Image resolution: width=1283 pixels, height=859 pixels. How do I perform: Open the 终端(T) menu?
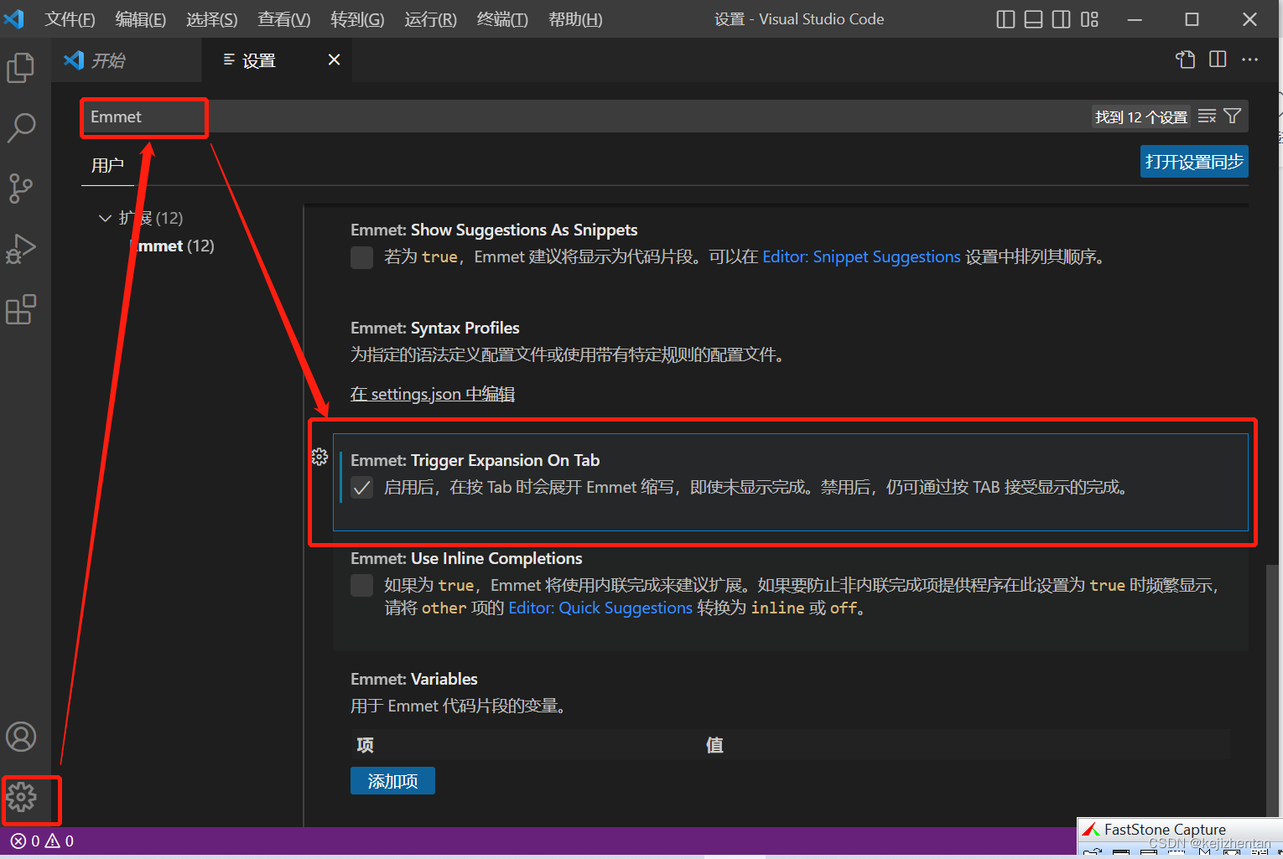pos(502,19)
